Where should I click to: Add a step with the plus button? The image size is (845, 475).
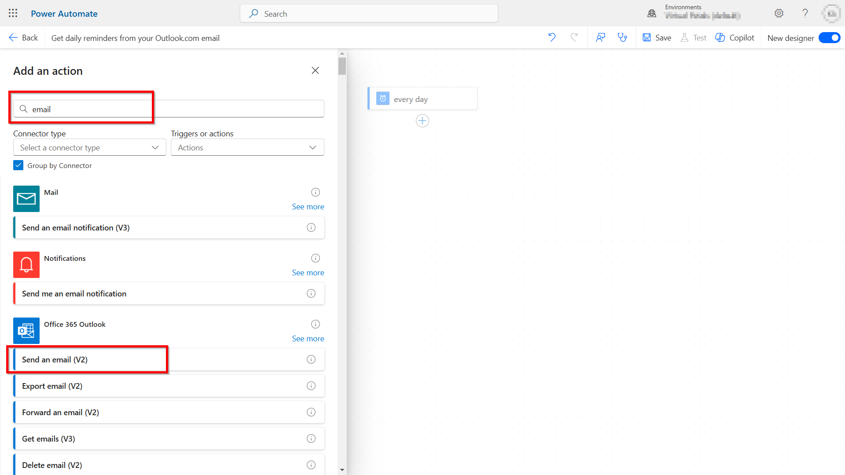click(x=422, y=121)
